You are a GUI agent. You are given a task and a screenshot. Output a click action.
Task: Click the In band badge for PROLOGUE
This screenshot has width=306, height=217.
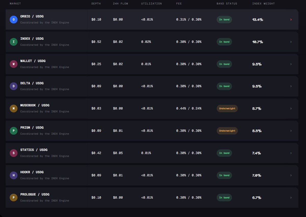click(x=224, y=198)
